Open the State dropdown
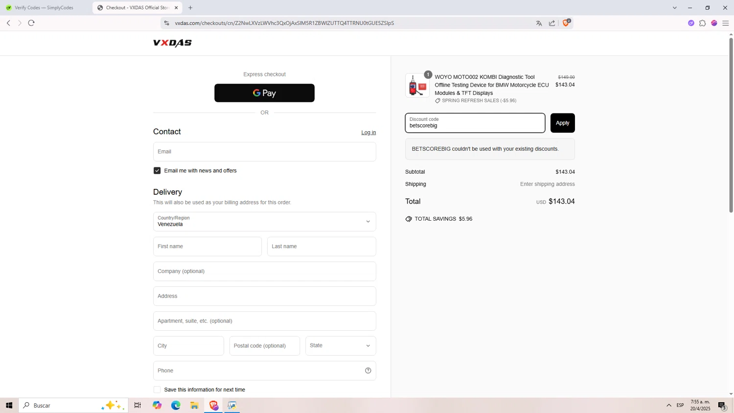Viewport: 734px width, 413px height. pos(341,346)
